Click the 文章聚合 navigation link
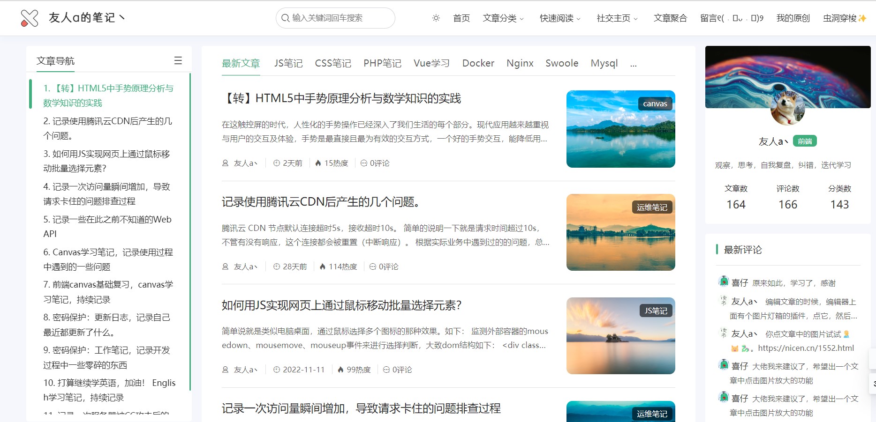The image size is (876, 422). click(x=670, y=18)
